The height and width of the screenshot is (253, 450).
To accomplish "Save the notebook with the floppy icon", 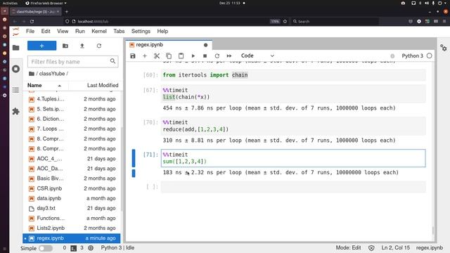I will tap(133, 56).
